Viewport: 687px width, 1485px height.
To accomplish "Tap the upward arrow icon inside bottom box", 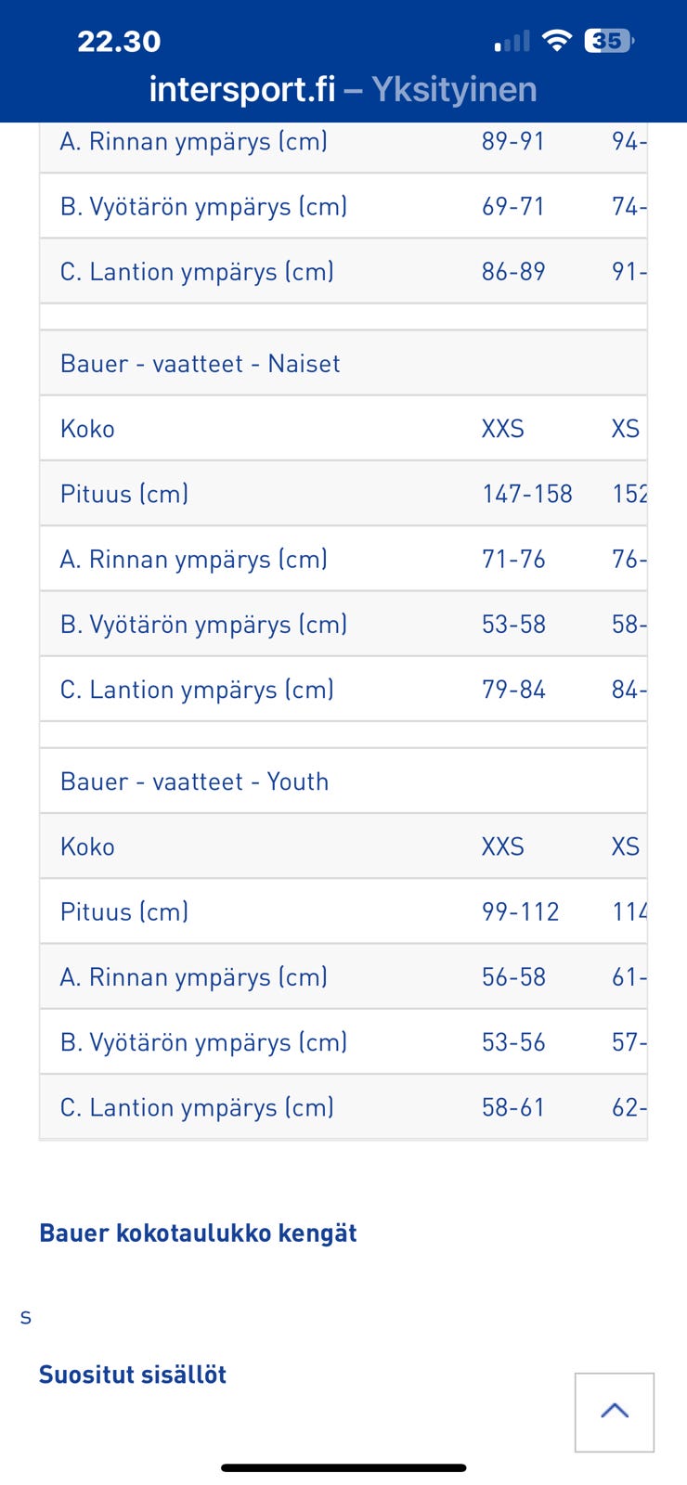I will coord(615,1412).
